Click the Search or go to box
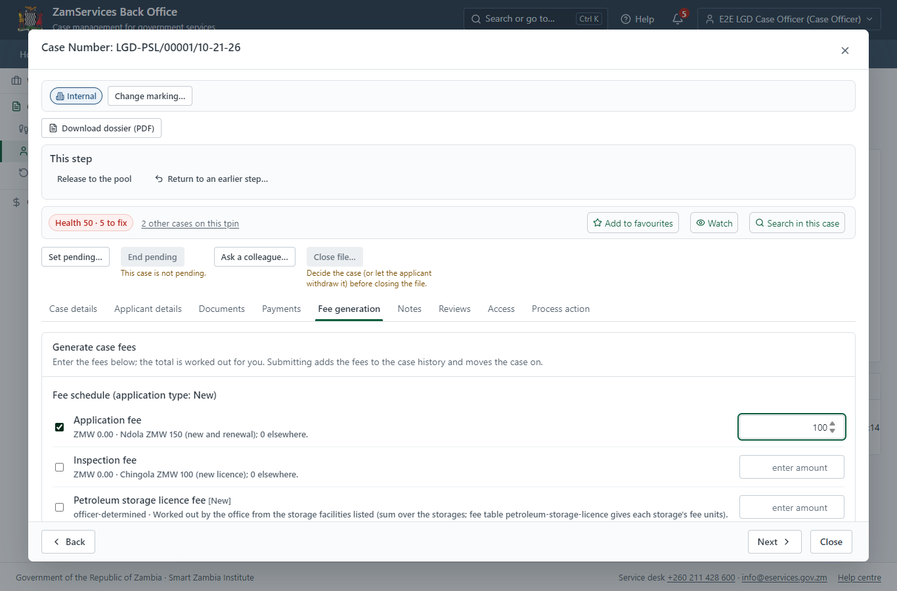 click(536, 19)
